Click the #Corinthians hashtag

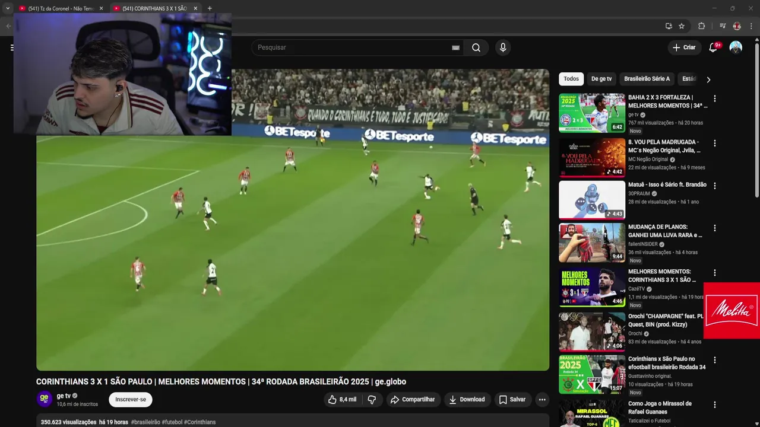tap(199, 422)
